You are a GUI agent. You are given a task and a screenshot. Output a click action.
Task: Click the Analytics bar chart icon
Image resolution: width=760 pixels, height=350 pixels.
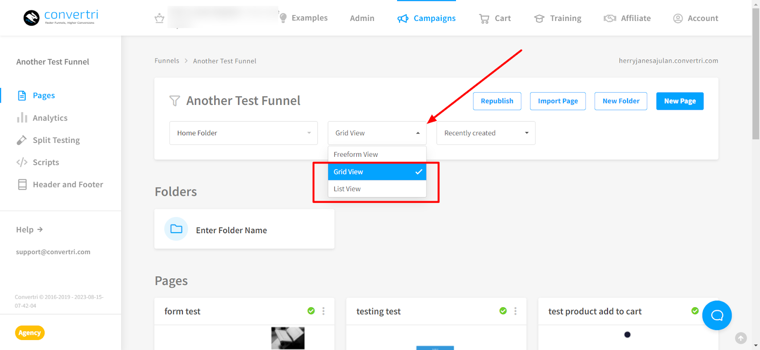pos(22,118)
